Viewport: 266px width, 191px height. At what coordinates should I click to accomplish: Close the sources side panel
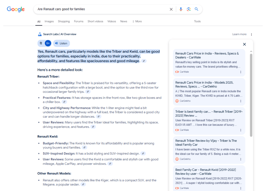click(244, 44)
